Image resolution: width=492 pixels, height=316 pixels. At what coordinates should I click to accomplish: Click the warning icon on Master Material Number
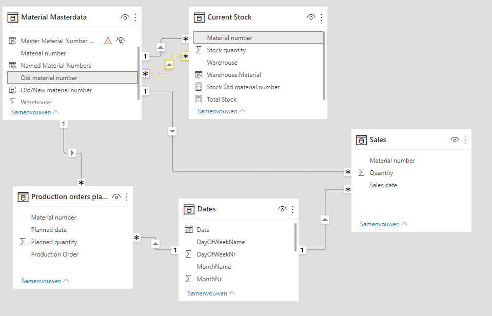pyautogui.click(x=108, y=41)
